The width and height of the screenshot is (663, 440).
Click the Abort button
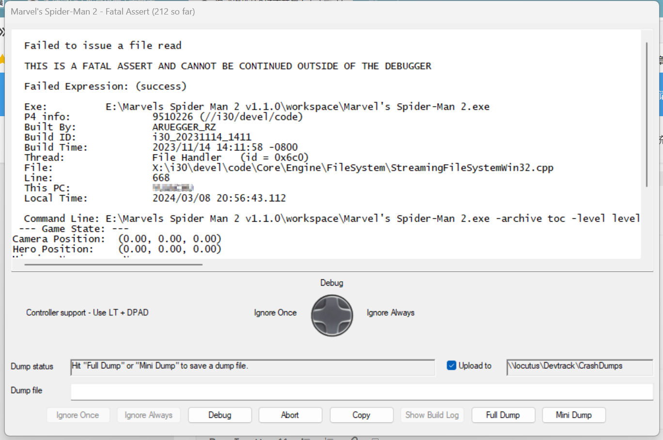click(x=290, y=415)
